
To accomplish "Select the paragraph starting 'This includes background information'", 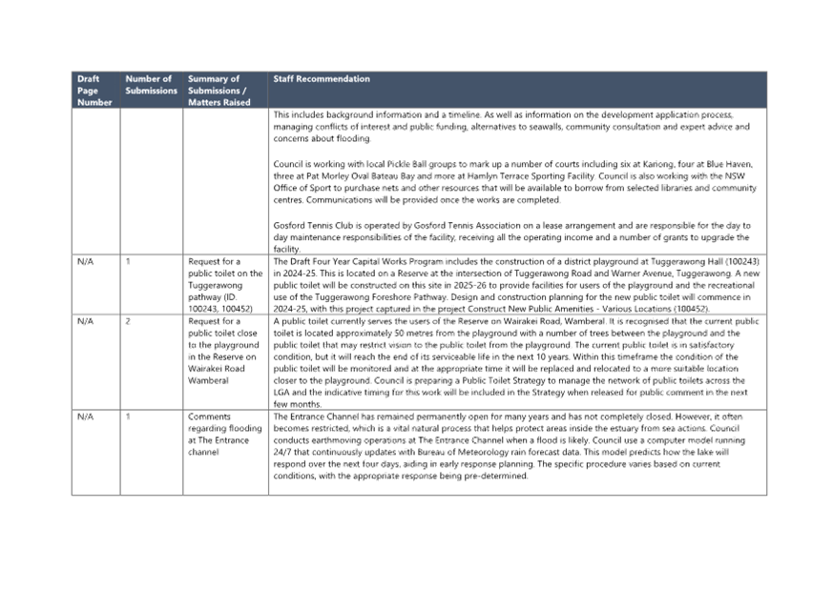I will coord(511,127).
